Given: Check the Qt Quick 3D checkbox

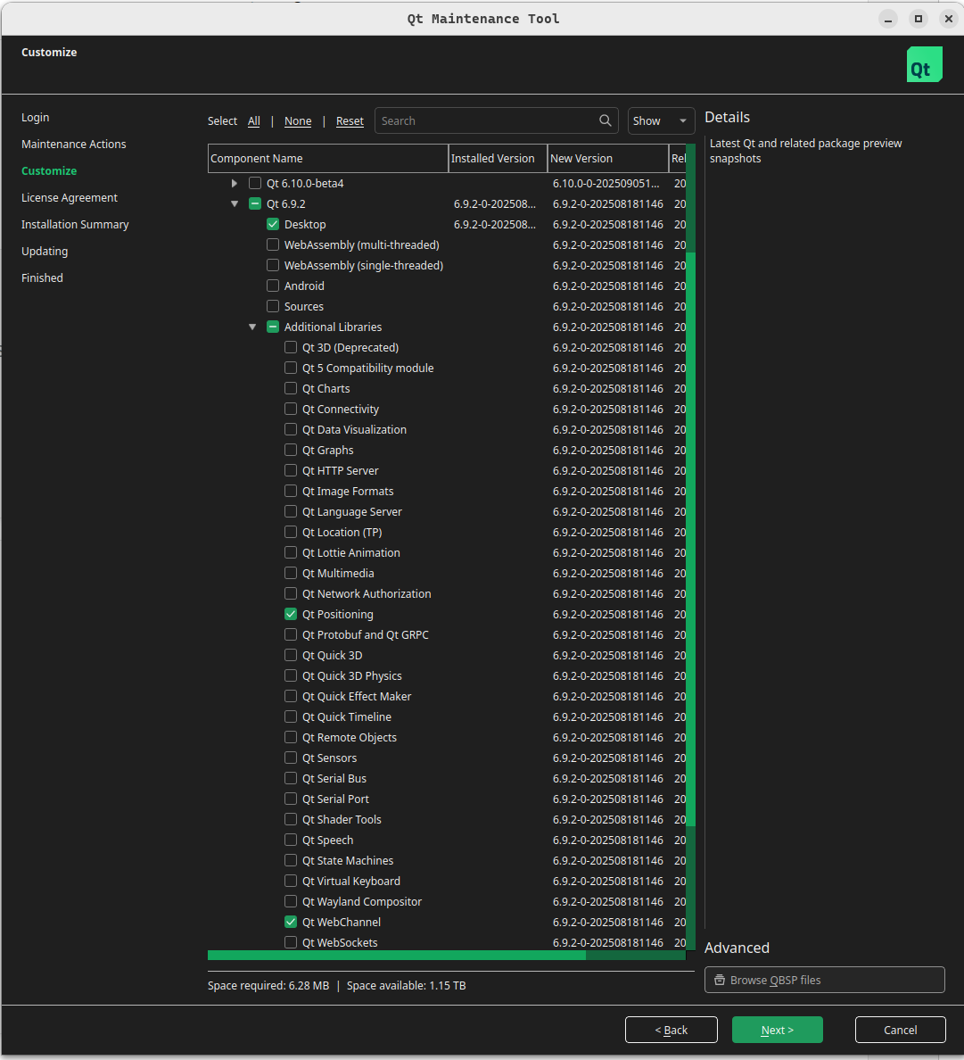Looking at the screenshot, I should pyautogui.click(x=291, y=655).
